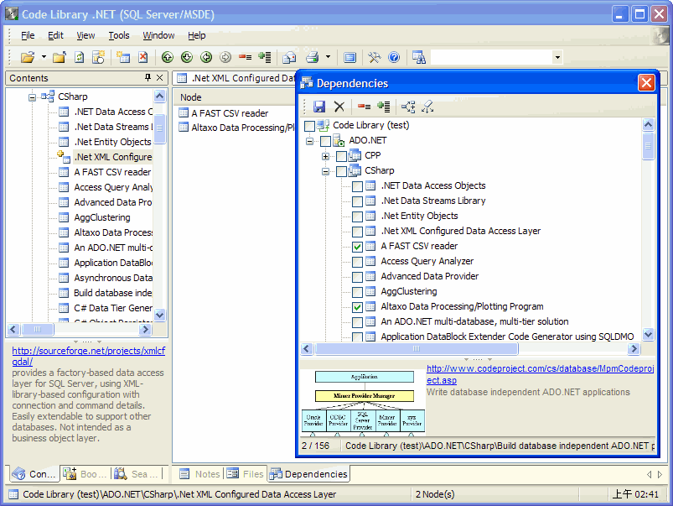
Task: Click the move down green arrow icon
Action: (187, 57)
